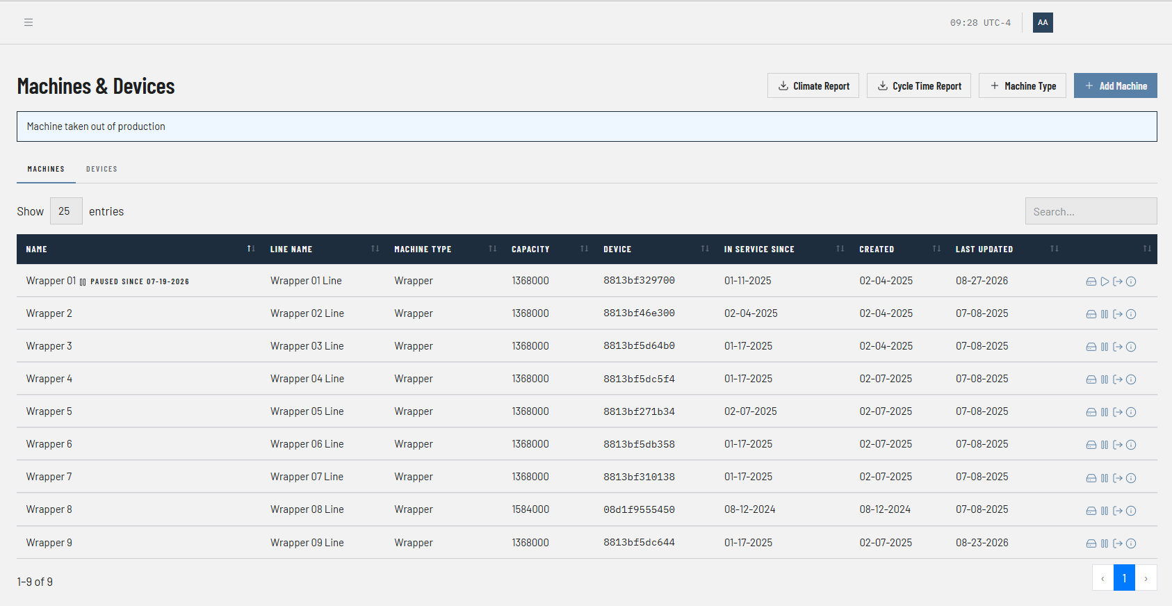Image resolution: width=1172 pixels, height=606 pixels.
Task: Go to pagination page 1
Action: click(x=1124, y=578)
